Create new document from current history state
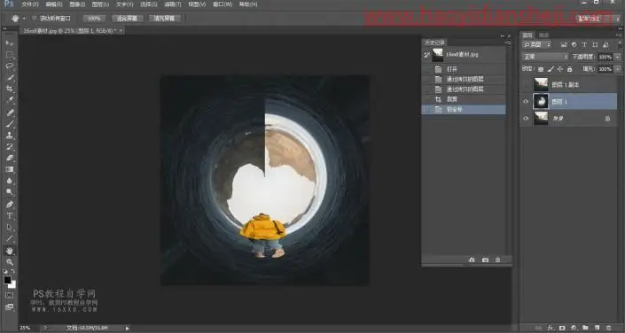Viewport: 625px width, 333px height. pos(472,259)
